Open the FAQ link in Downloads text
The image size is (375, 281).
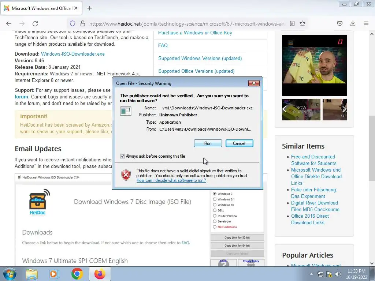click(185, 243)
